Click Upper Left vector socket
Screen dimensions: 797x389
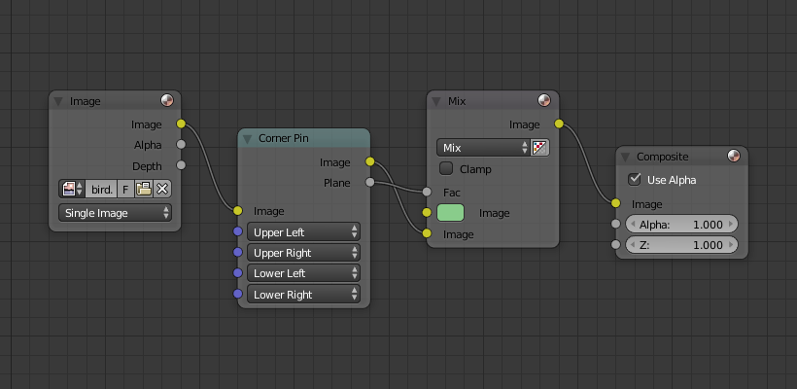238,231
